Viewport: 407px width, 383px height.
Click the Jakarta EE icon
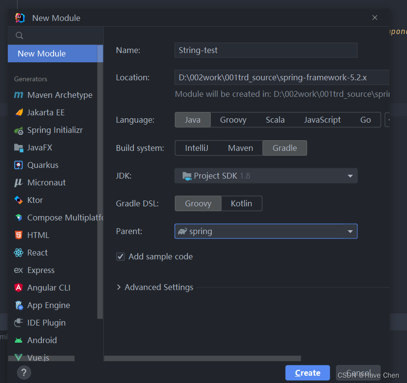point(19,112)
